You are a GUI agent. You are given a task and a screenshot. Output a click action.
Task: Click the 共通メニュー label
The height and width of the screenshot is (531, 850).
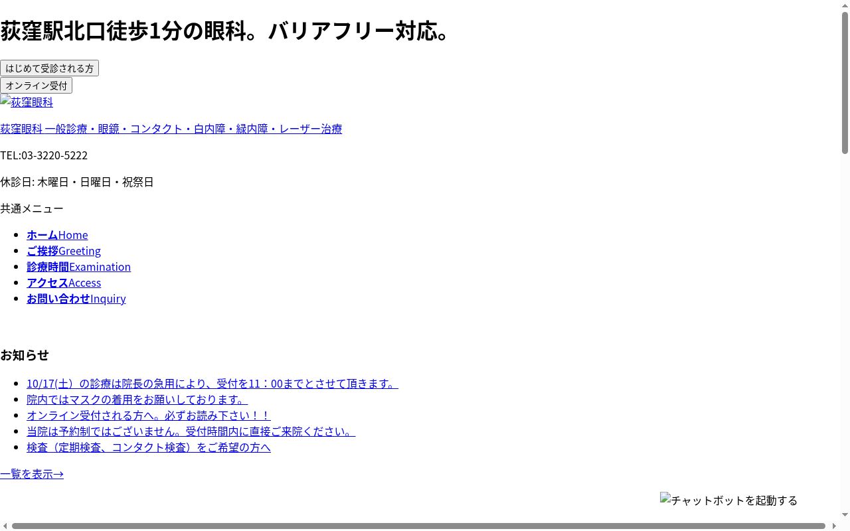(x=32, y=208)
